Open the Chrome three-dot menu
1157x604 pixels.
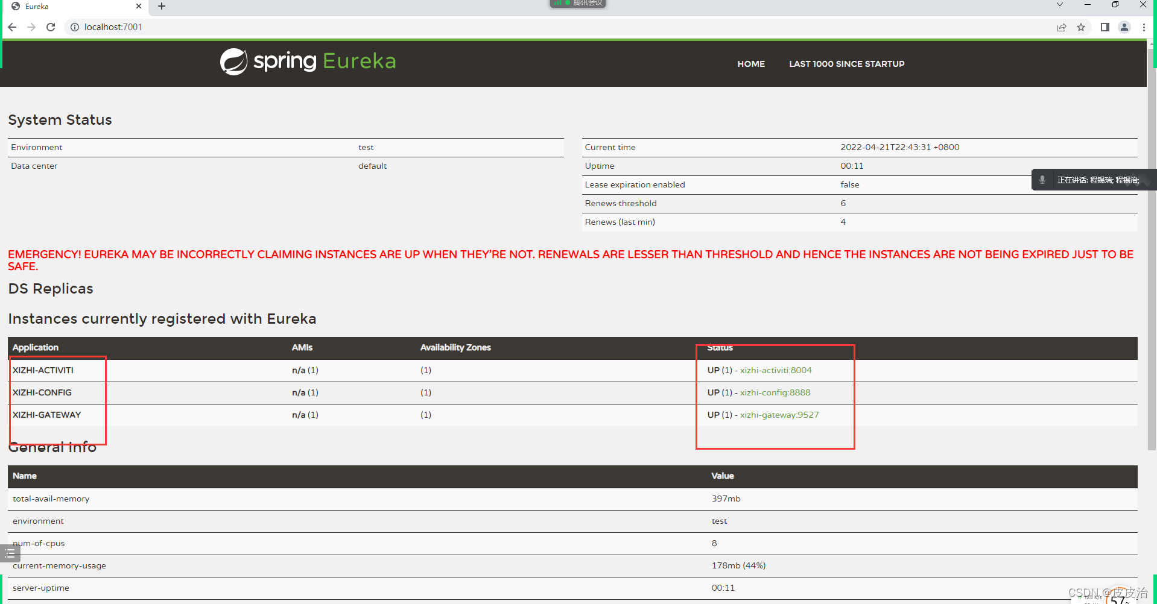(1144, 27)
